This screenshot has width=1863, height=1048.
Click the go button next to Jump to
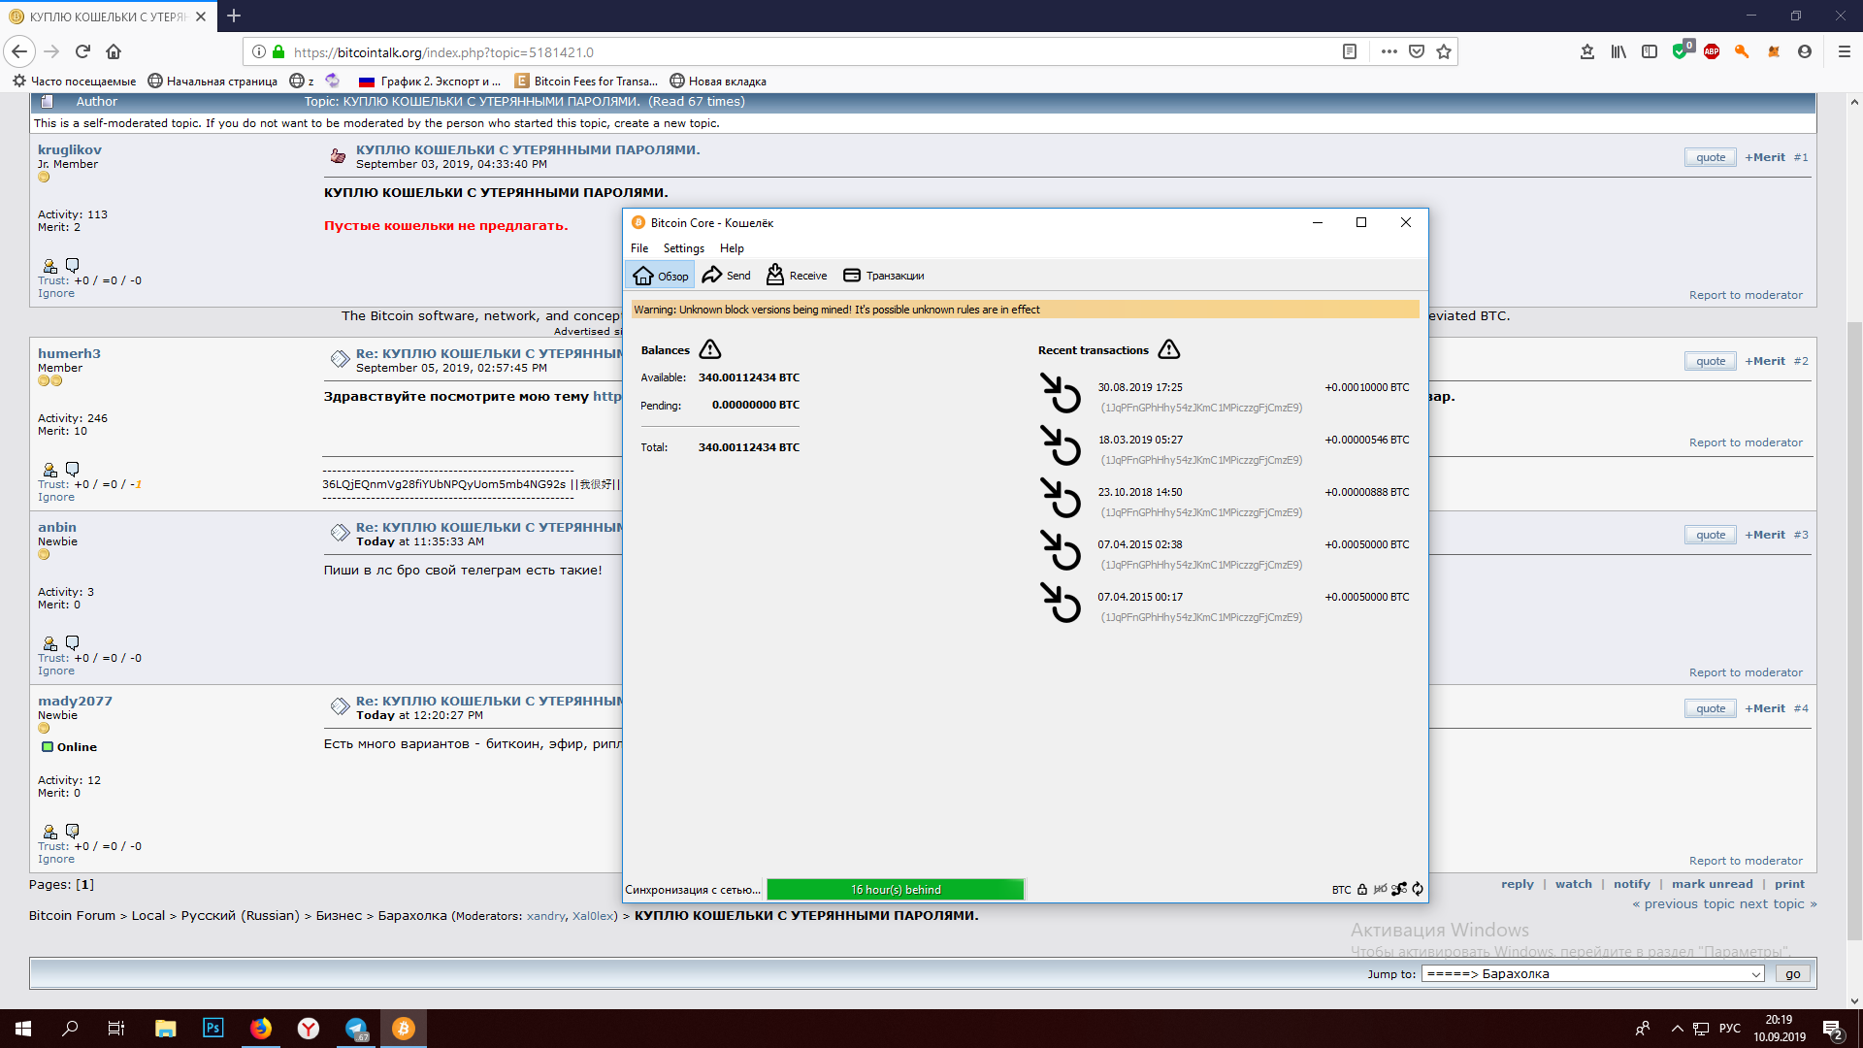1793,974
